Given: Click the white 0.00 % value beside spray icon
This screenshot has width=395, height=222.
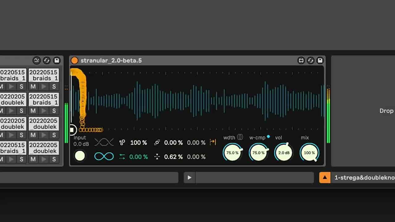Looking at the screenshot, I should pyautogui.click(x=173, y=143).
